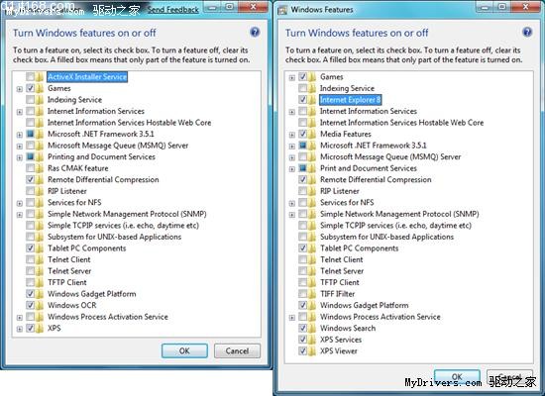Uncheck Windows Search feature

(303, 328)
